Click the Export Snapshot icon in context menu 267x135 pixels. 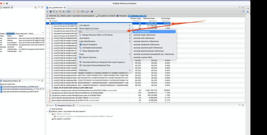80,45
